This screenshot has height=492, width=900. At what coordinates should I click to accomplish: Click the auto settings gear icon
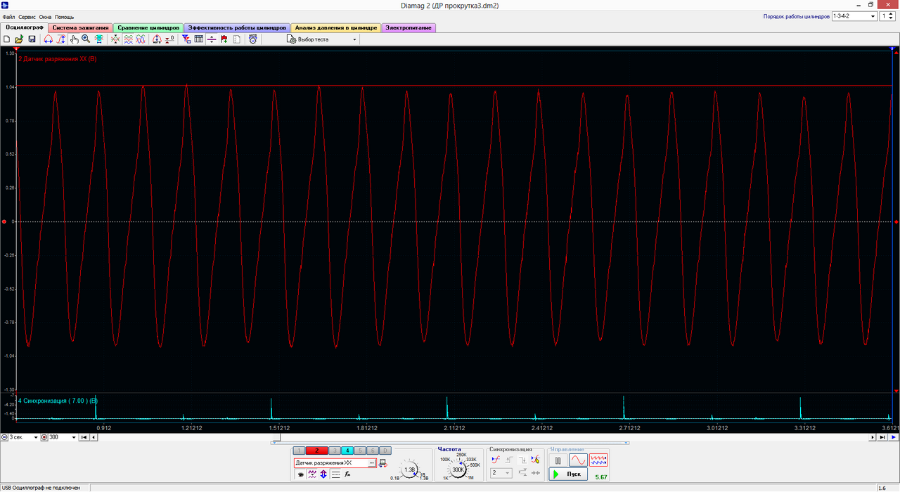tap(252, 39)
